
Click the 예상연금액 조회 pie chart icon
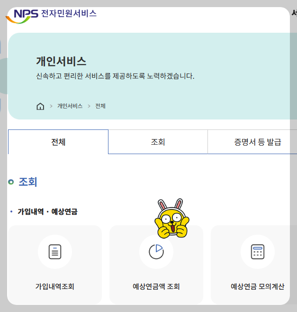click(x=156, y=252)
